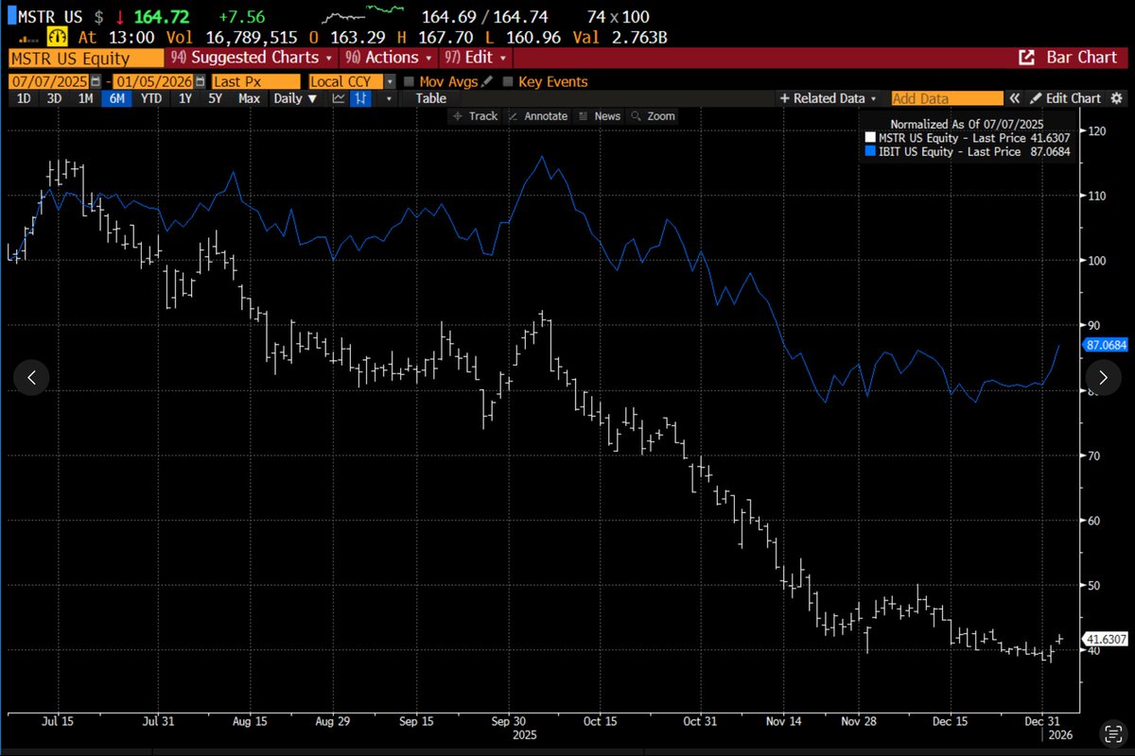This screenshot has width=1135, height=756.
Task: Go to previous image with left arrow
Action: (31, 377)
